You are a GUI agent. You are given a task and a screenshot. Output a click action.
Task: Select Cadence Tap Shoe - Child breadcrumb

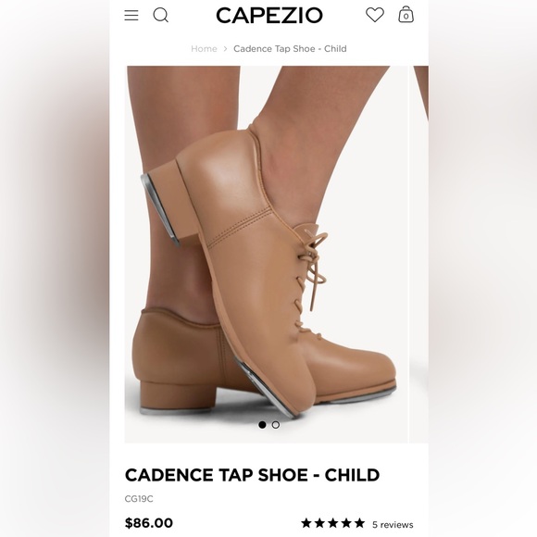coord(290,49)
